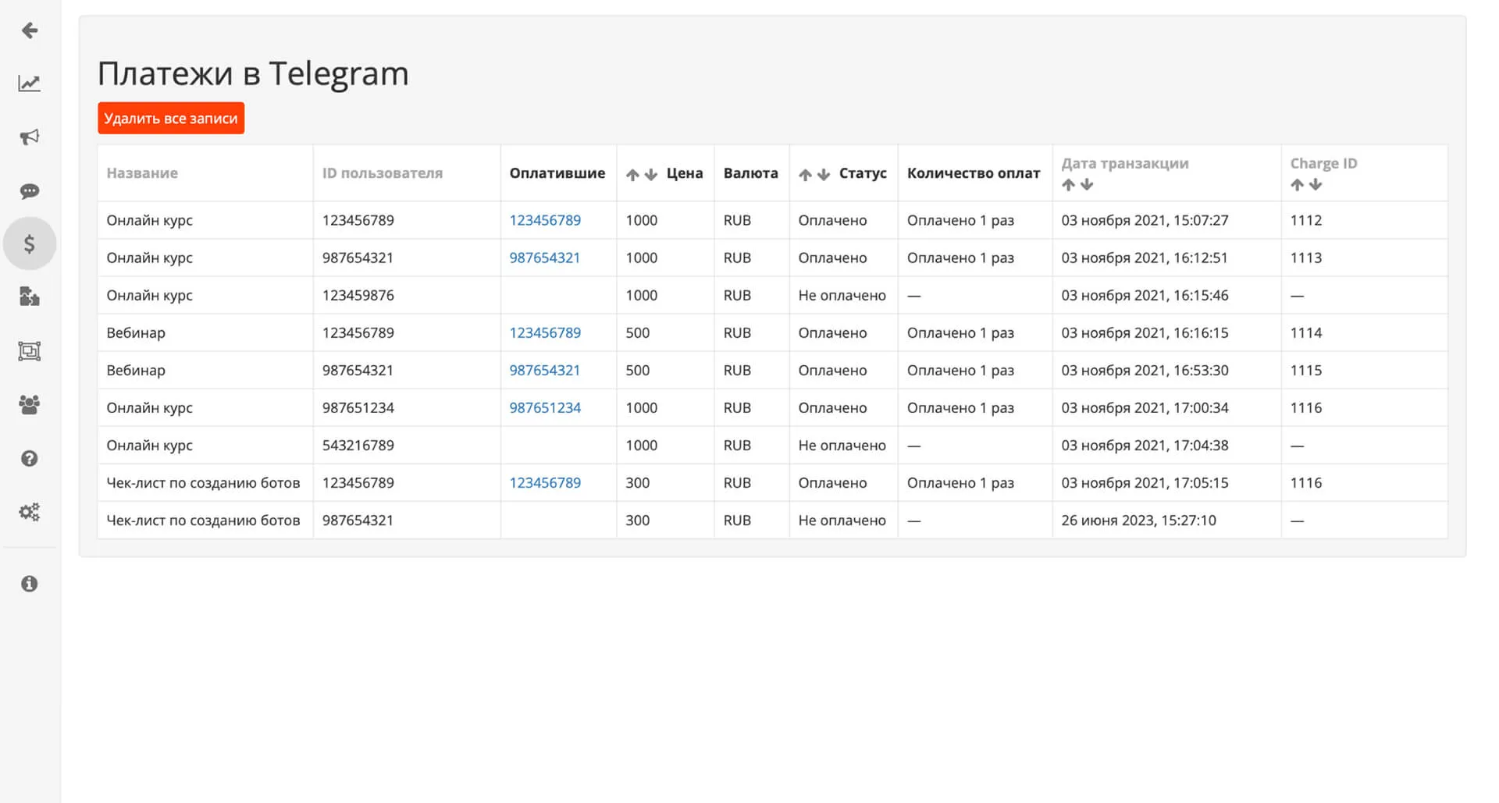Click the Charge ID cell 1113

(1306, 258)
